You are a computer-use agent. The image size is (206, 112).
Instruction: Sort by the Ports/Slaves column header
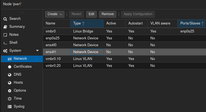click(191, 23)
